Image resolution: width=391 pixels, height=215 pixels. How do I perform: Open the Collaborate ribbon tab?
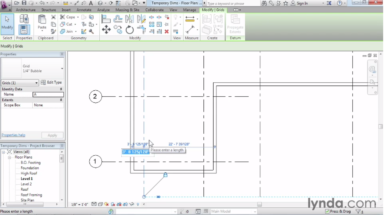[155, 10]
